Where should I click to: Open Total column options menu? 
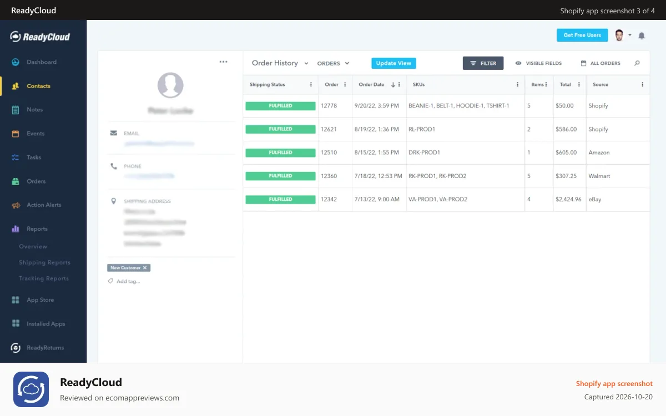(579, 85)
